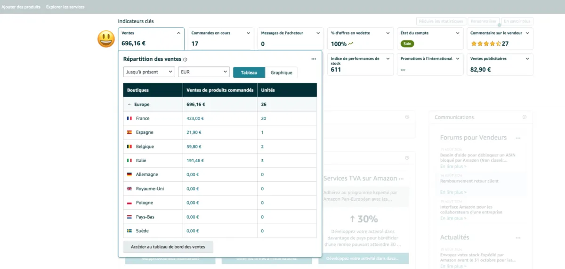565x269 pixels.
Task: Click the Italie flag icon
Action: (129, 161)
